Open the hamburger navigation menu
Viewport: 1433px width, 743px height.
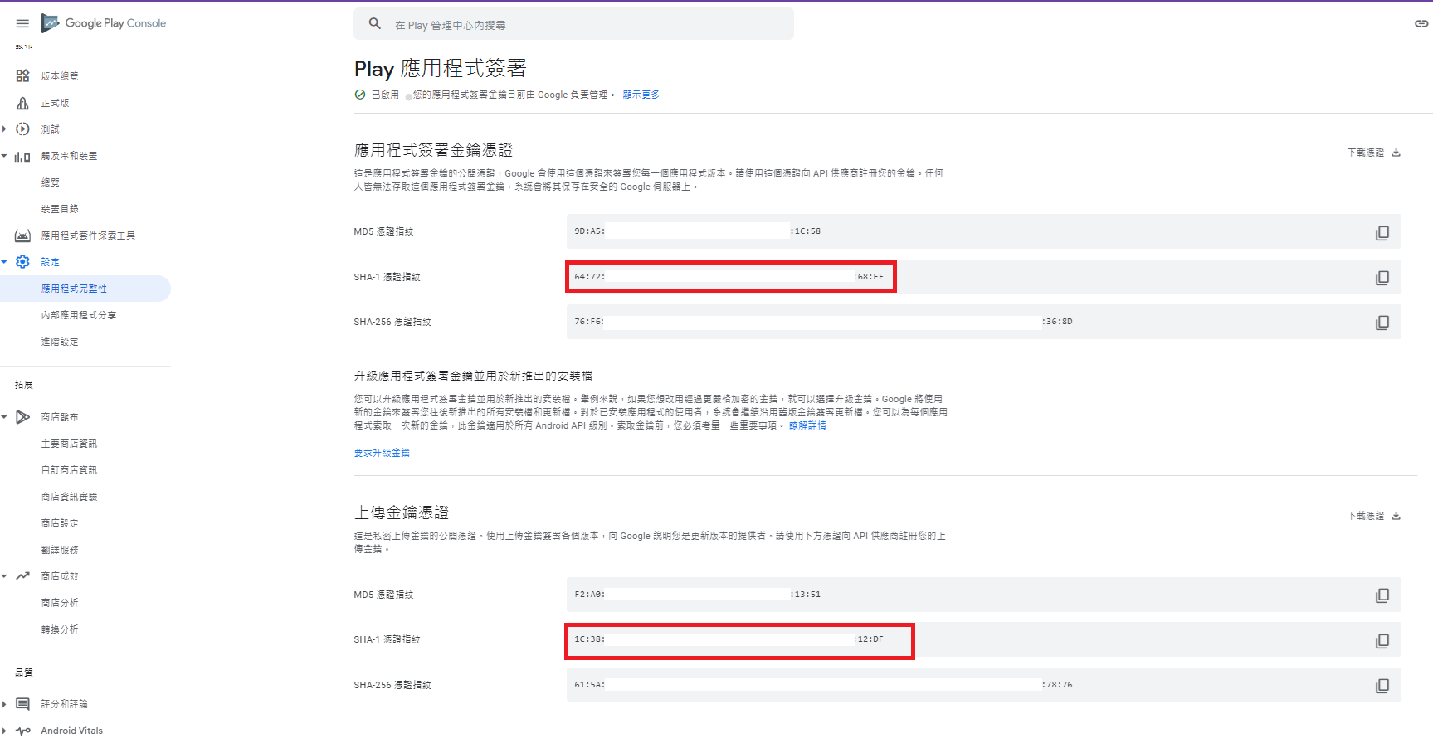(22, 23)
